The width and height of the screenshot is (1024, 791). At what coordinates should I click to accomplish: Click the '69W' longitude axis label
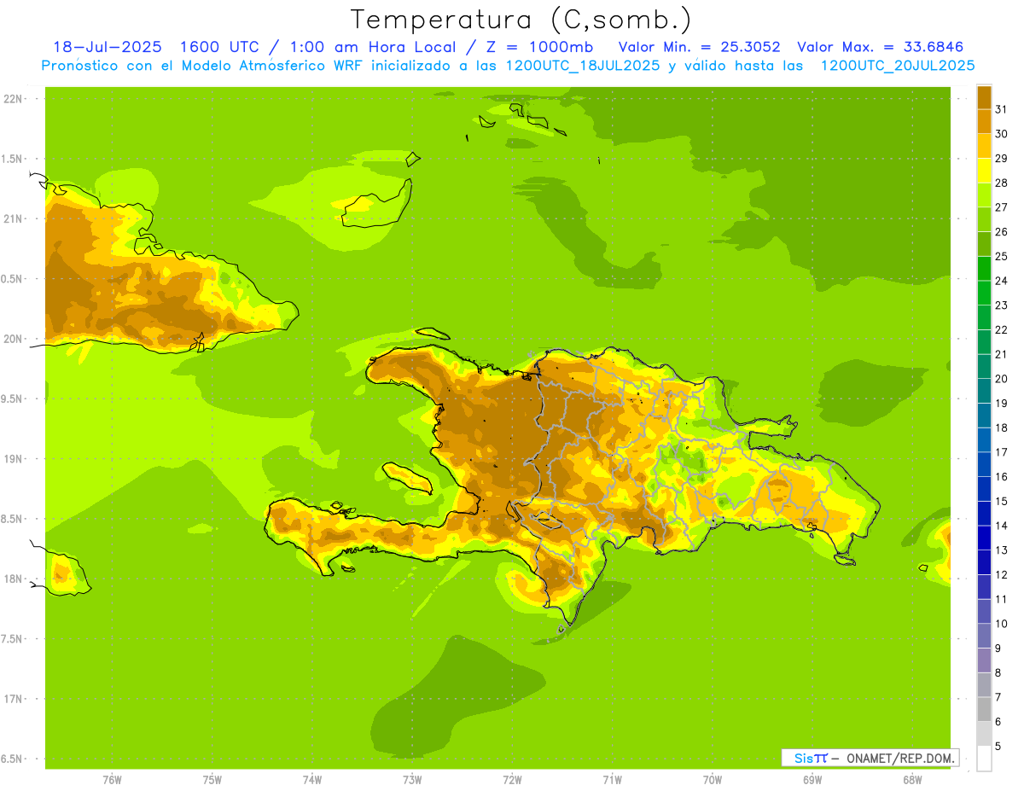[x=812, y=779]
